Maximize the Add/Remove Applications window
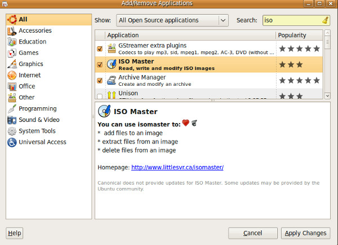Viewport: 338px width, 245px height. [319, 3]
